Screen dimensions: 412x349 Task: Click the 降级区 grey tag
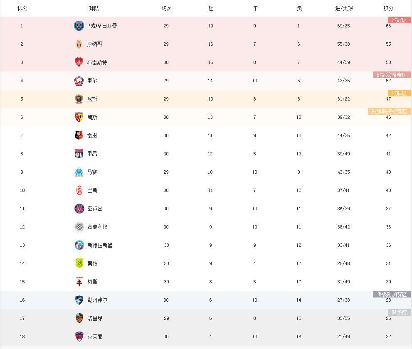[x=400, y=312]
